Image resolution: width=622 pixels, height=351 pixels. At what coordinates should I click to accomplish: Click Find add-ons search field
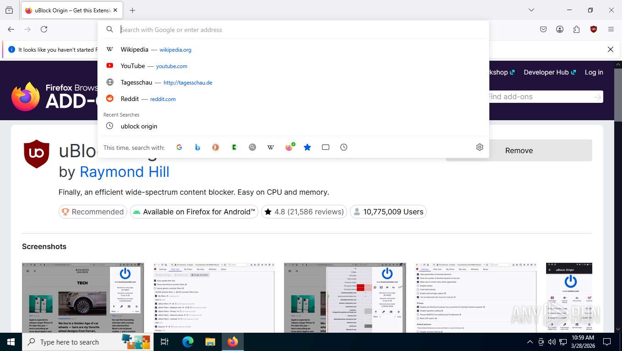click(x=540, y=97)
